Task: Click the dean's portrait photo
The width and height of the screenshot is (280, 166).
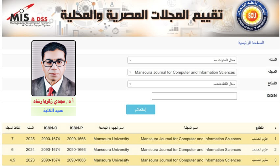Action: click(54, 68)
